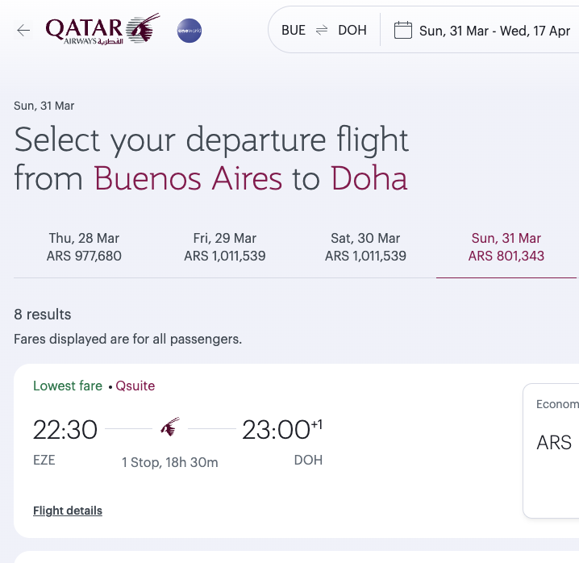Image resolution: width=579 pixels, height=563 pixels.
Task: Open the Qatar Airways logo homepage
Action: click(102, 29)
